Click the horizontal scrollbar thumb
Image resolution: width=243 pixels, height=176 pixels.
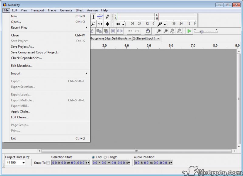tap(136, 151)
